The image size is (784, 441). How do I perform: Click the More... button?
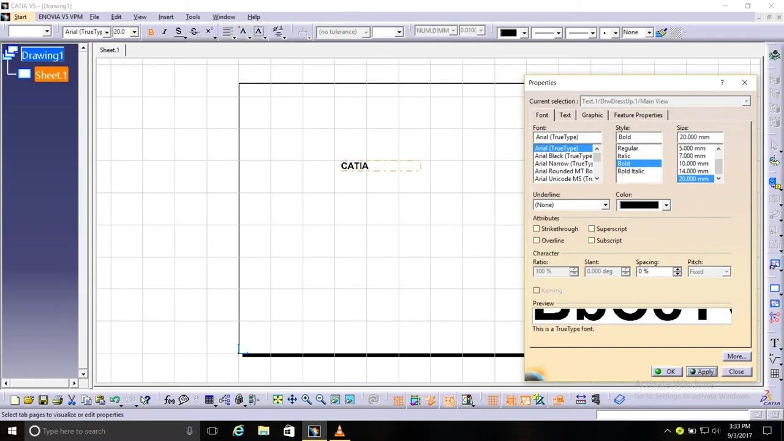click(736, 356)
